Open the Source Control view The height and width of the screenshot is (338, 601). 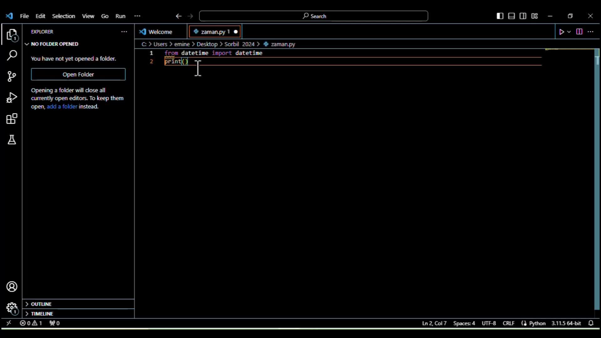click(12, 76)
